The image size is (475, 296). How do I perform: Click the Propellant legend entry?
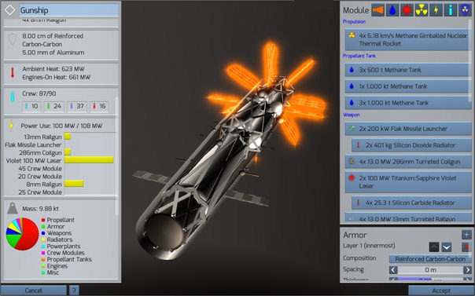(x=58, y=220)
